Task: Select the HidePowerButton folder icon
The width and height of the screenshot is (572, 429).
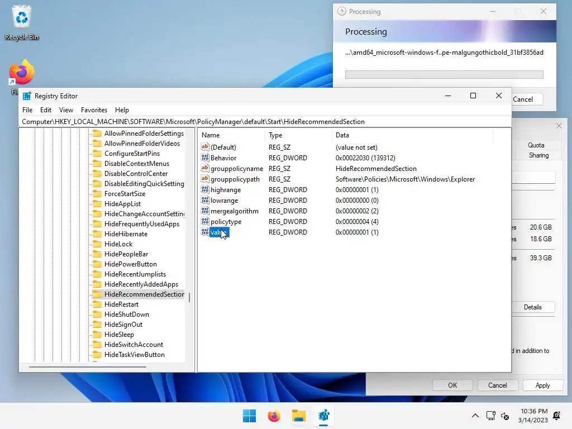Action: (x=97, y=264)
